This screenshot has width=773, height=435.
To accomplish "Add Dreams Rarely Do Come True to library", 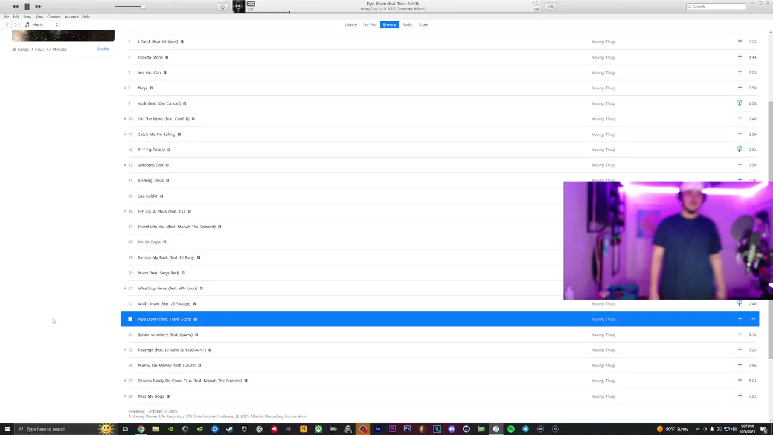I will point(740,381).
